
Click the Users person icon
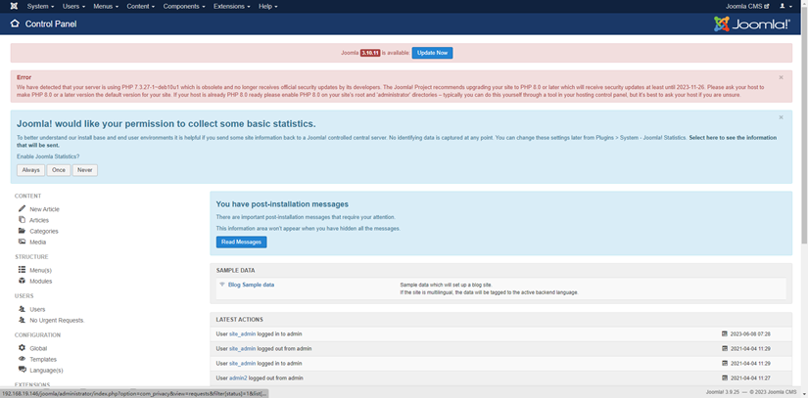click(22, 309)
